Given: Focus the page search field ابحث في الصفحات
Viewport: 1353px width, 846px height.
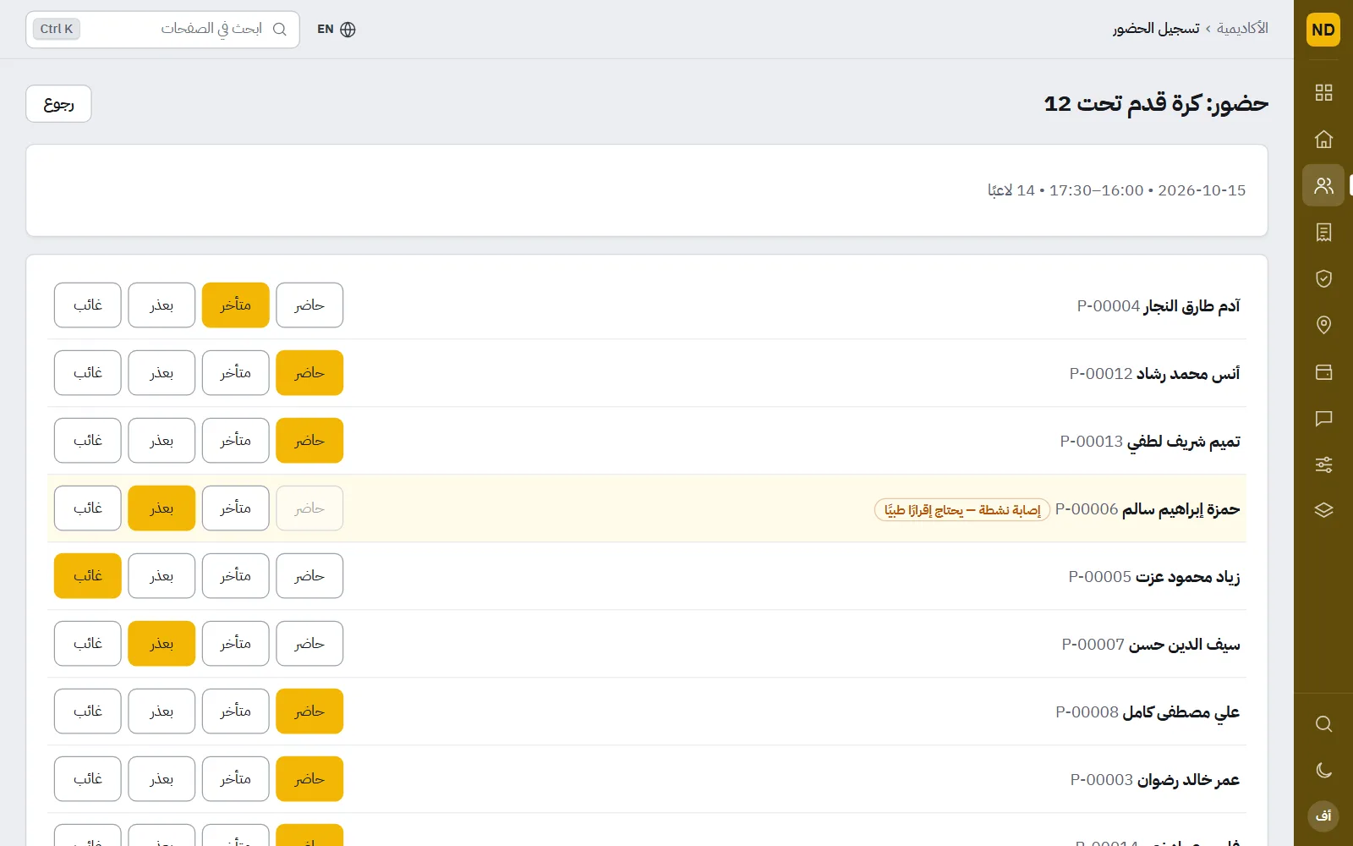Looking at the screenshot, I should [162, 30].
